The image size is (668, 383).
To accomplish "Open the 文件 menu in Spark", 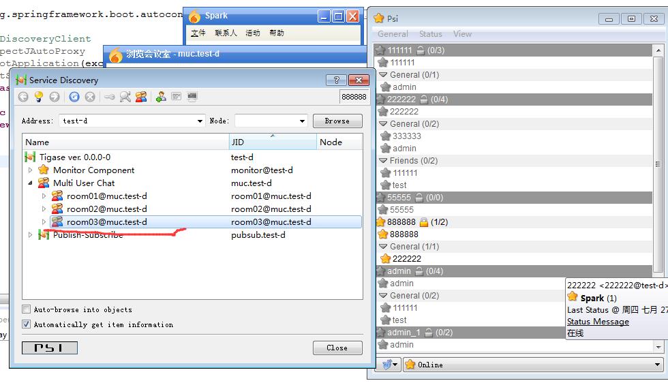I will [x=198, y=33].
